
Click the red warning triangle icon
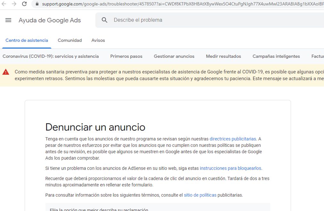tap(6, 72)
